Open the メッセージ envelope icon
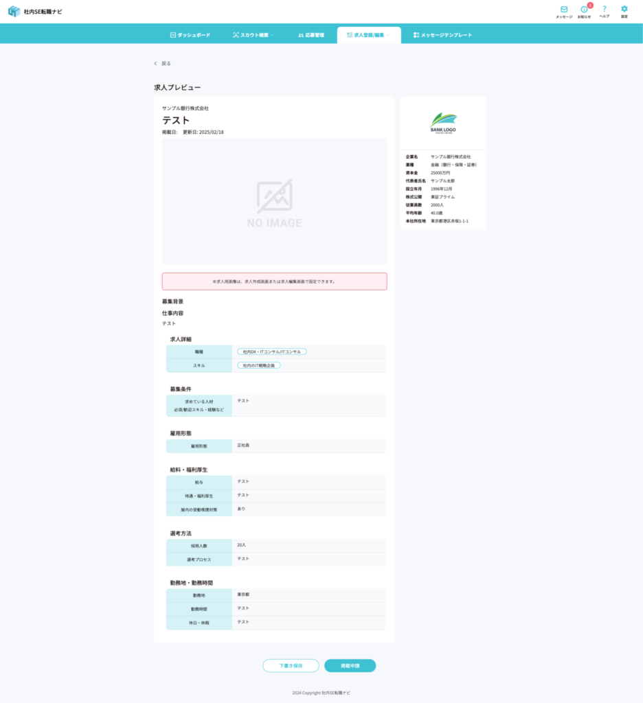The width and height of the screenshot is (643, 703). point(564,12)
